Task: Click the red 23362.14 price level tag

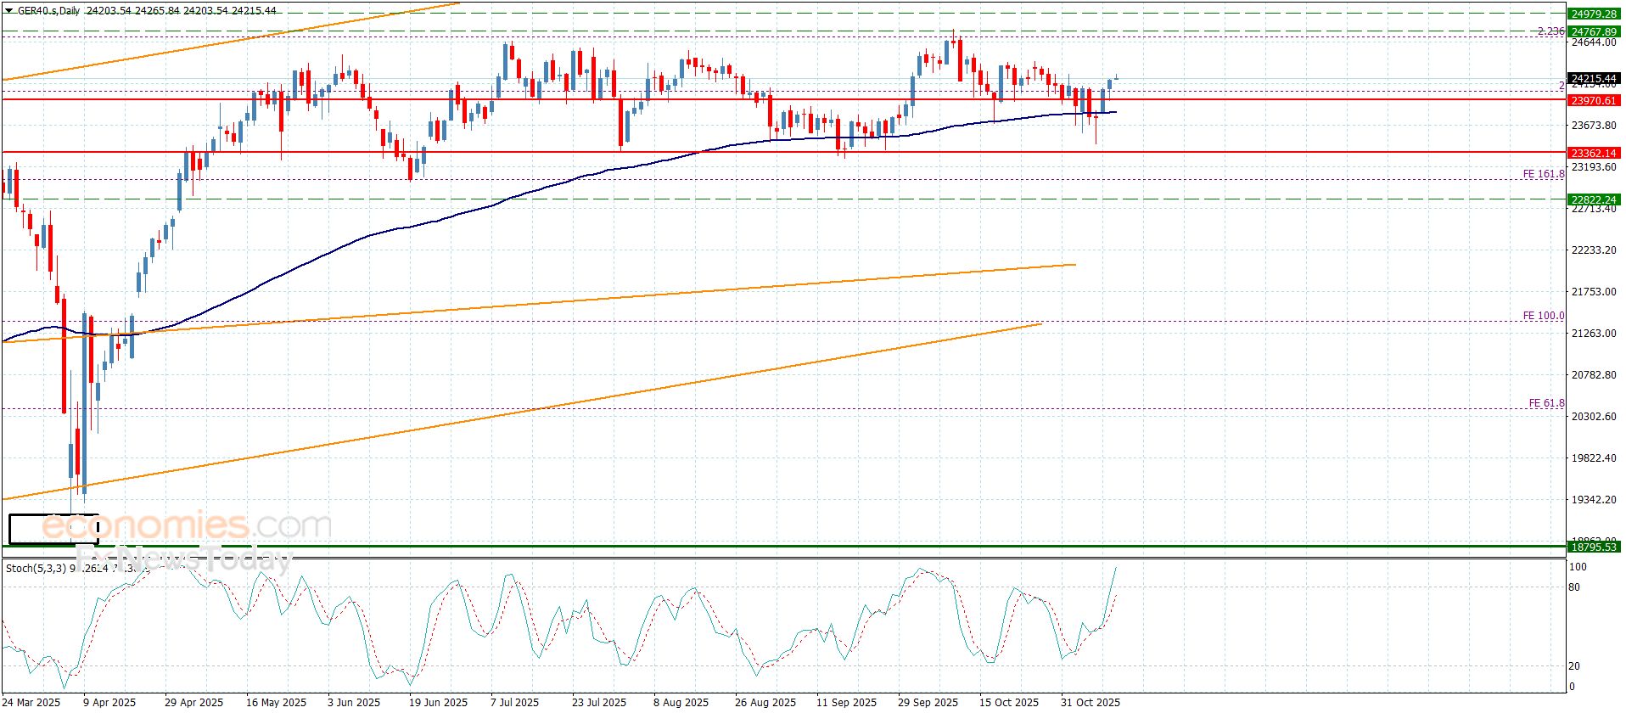Action: click(1593, 153)
